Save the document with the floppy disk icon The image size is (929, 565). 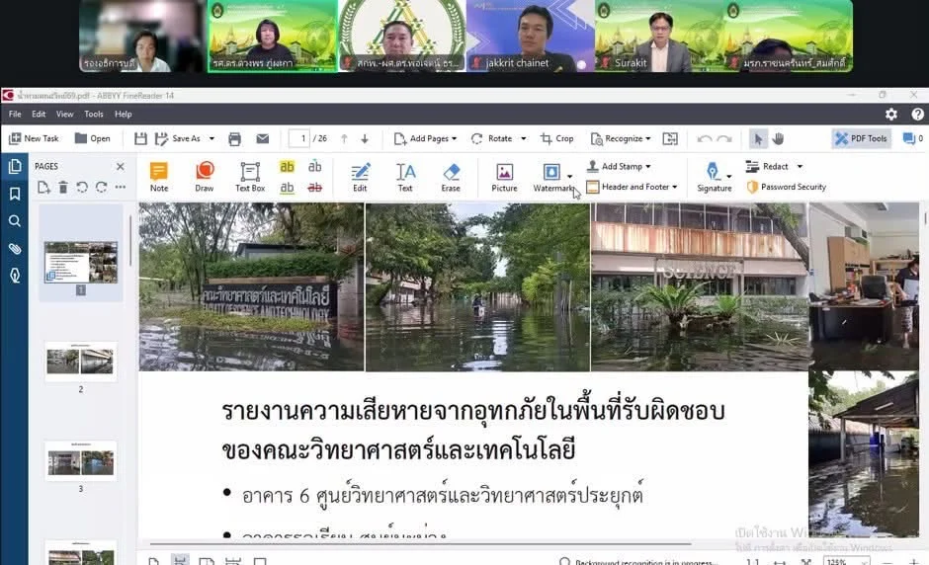tap(140, 138)
